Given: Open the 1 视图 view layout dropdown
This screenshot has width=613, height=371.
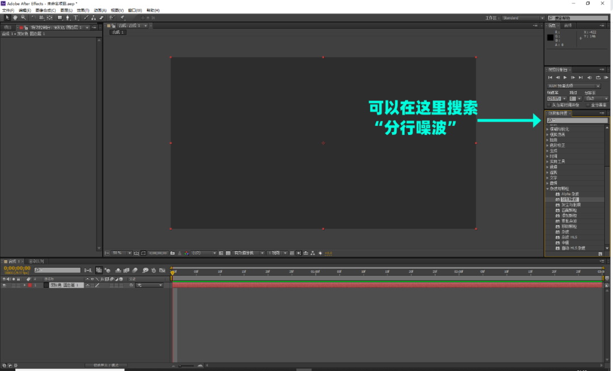Looking at the screenshot, I should (x=277, y=253).
